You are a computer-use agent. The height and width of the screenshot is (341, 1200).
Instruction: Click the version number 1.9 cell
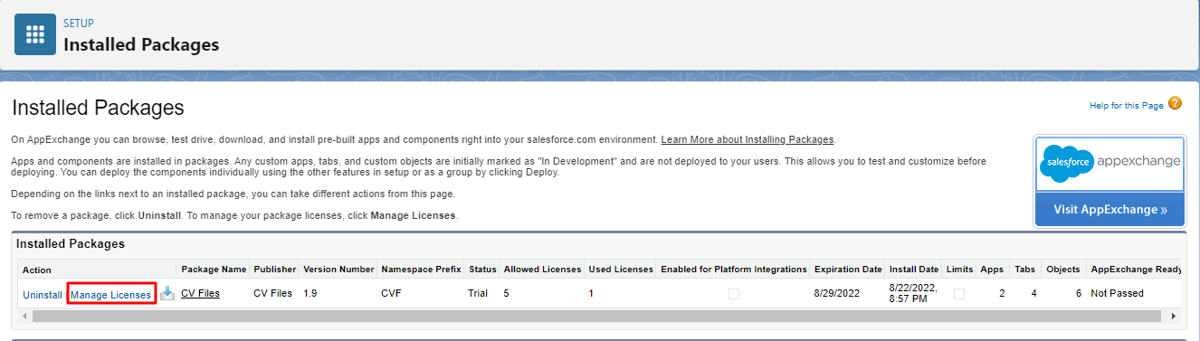point(310,293)
